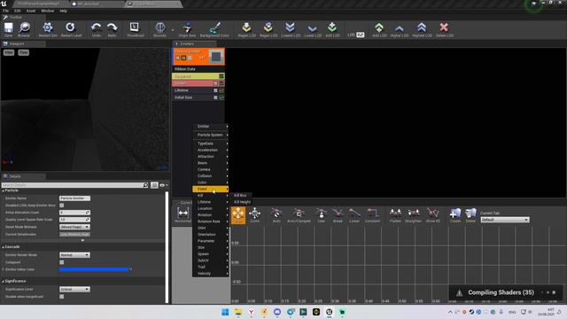This screenshot has width=567, height=319.
Task: Click the Time button in the Viewport
Action: (24, 52)
